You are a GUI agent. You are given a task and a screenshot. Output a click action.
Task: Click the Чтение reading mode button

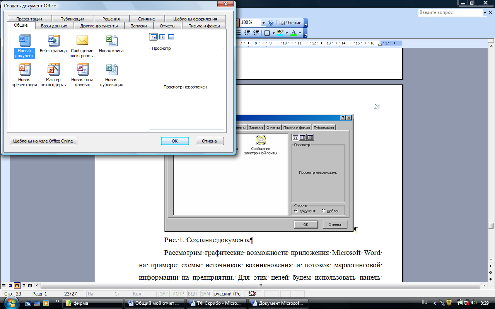290,23
